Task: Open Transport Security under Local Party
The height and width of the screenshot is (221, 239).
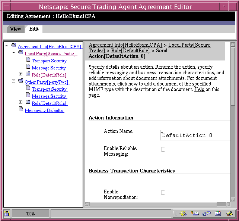Action: pyautogui.click(x=49, y=61)
